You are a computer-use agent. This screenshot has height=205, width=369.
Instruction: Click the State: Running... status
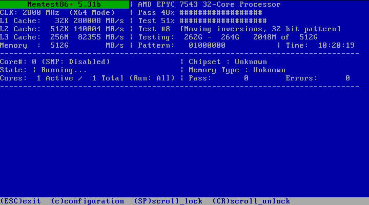pyautogui.click(x=43, y=70)
